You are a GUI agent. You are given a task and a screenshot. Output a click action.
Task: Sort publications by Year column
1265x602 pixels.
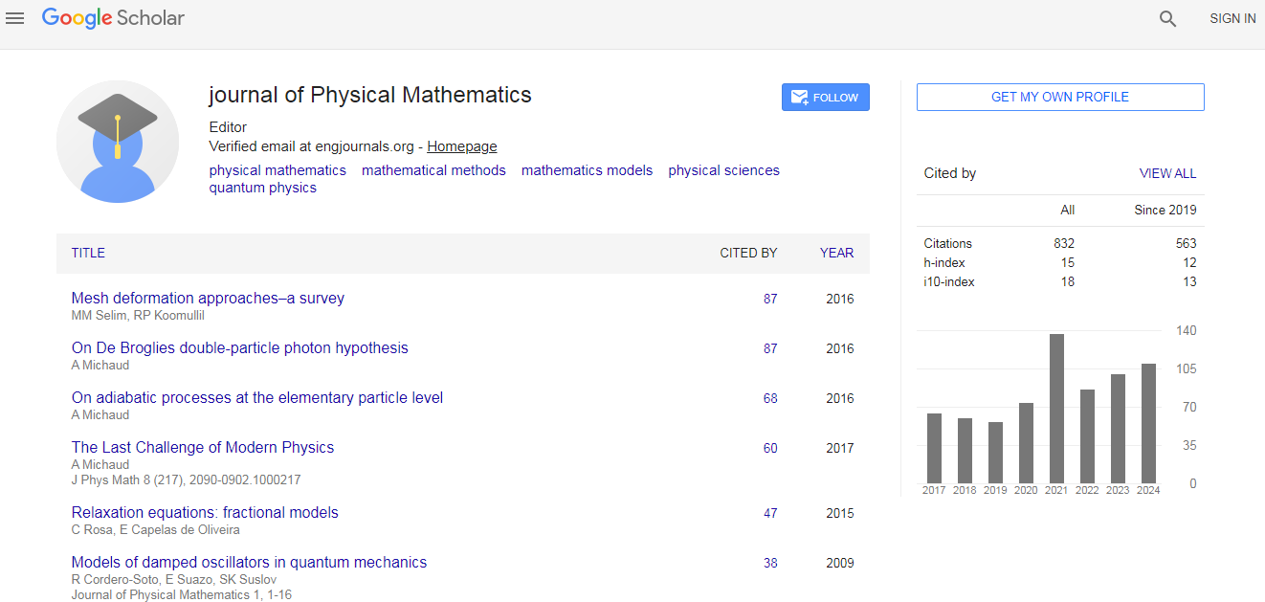836,253
